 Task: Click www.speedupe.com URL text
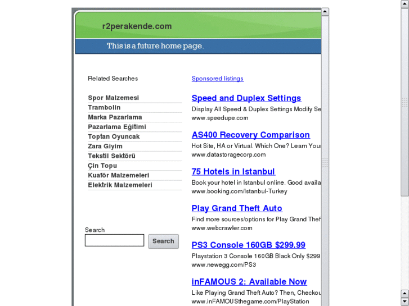[x=220, y=118]
